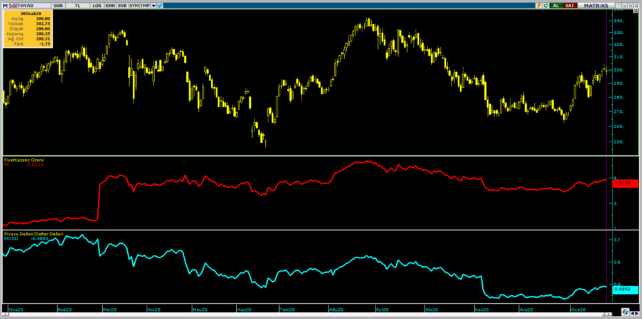Click the Kapanış 299,25 row in data box
Viewport: 642px width, 319px height.
click(28, 34)
